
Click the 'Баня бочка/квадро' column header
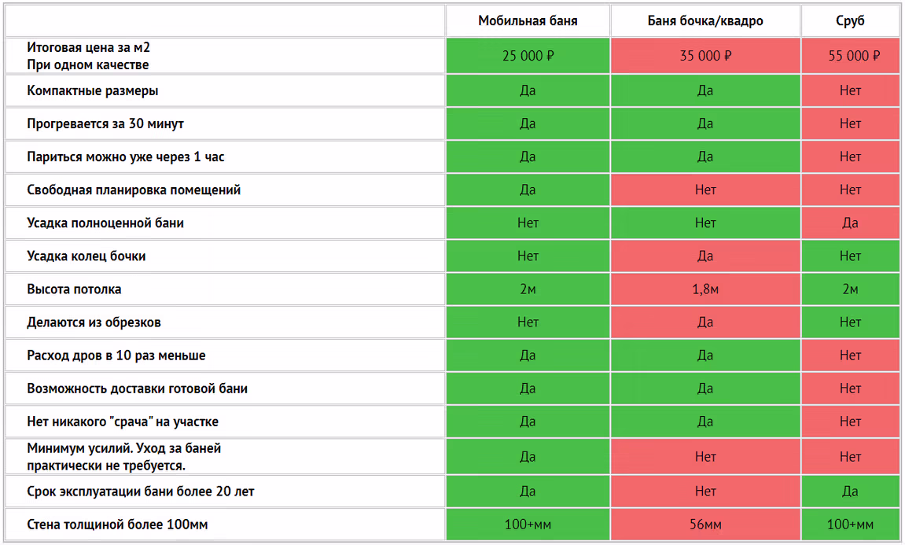pyautogui.click(x=705, y=21)
